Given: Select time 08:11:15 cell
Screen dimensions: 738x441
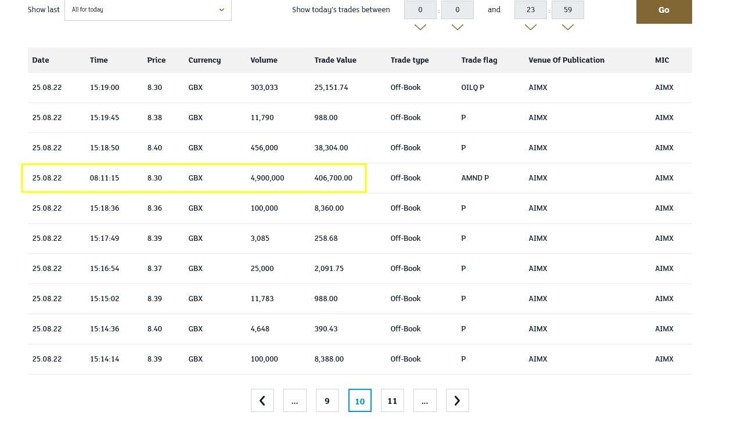Looking at the screenshot, I should point(105,178).
